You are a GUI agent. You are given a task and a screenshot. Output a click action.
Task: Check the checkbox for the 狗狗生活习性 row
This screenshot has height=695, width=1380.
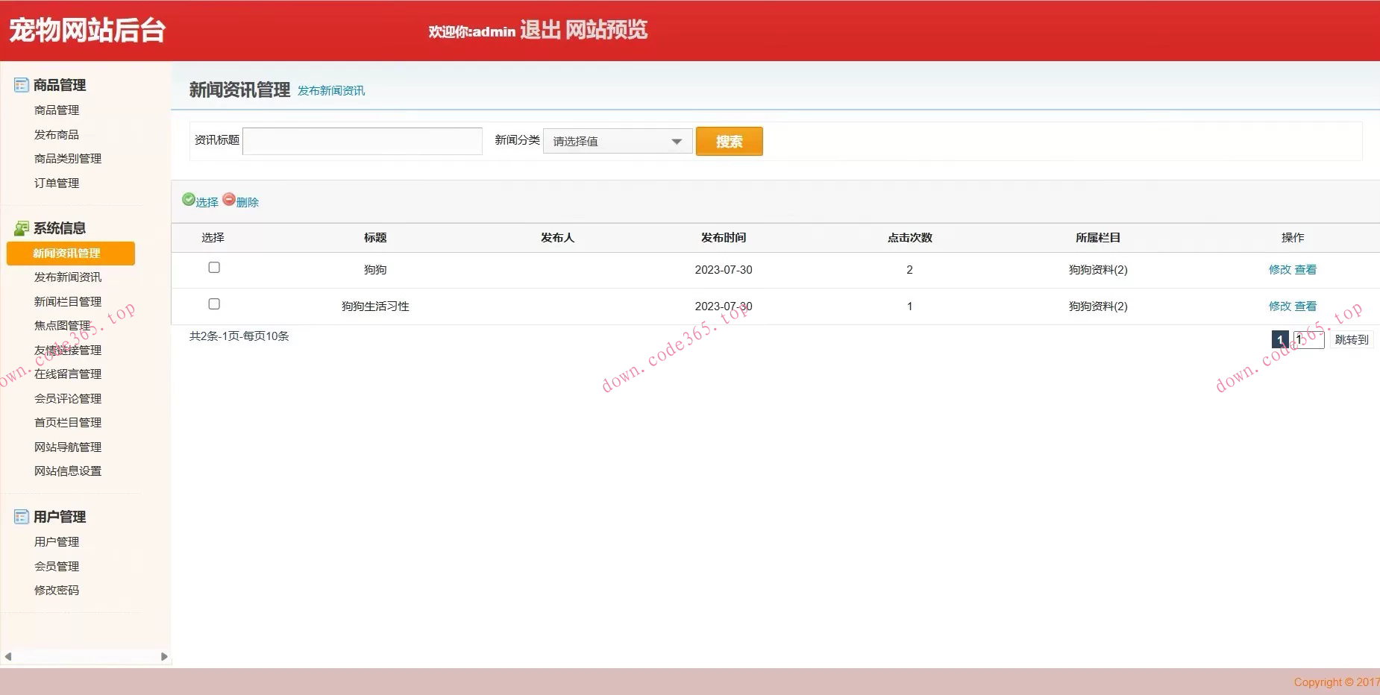pyautogui.click(x=214, y=304)
